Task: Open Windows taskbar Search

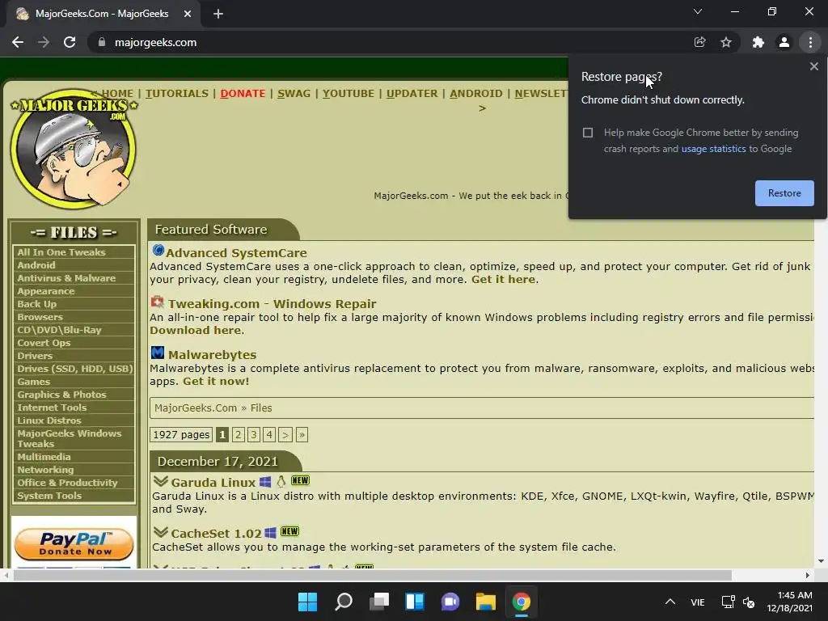Action: point(343,602)
